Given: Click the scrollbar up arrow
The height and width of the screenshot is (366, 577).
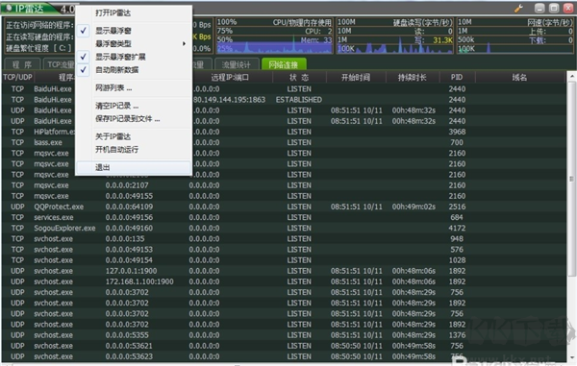Looking at the screenshot, I should (x=571, y=77).
